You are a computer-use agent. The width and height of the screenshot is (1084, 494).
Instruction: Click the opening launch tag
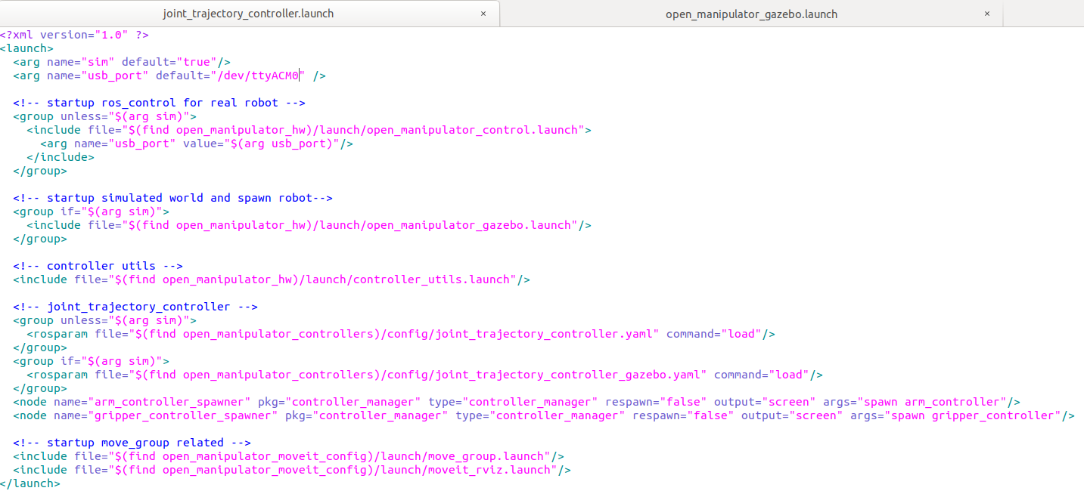[x=26, y=48]
